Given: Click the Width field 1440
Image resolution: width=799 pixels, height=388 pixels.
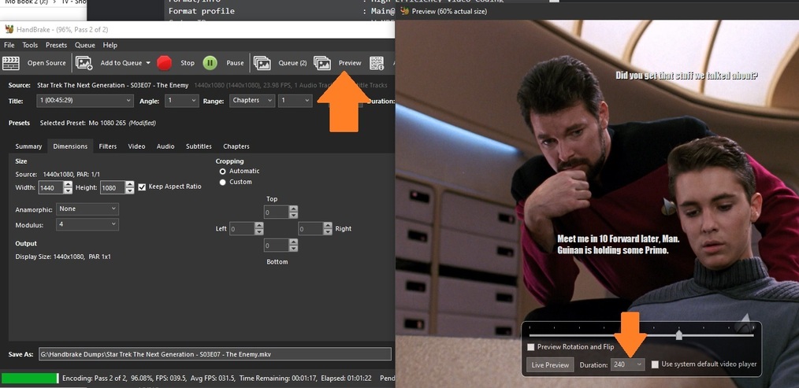Looking at the screenshot, I should point(51,188).
